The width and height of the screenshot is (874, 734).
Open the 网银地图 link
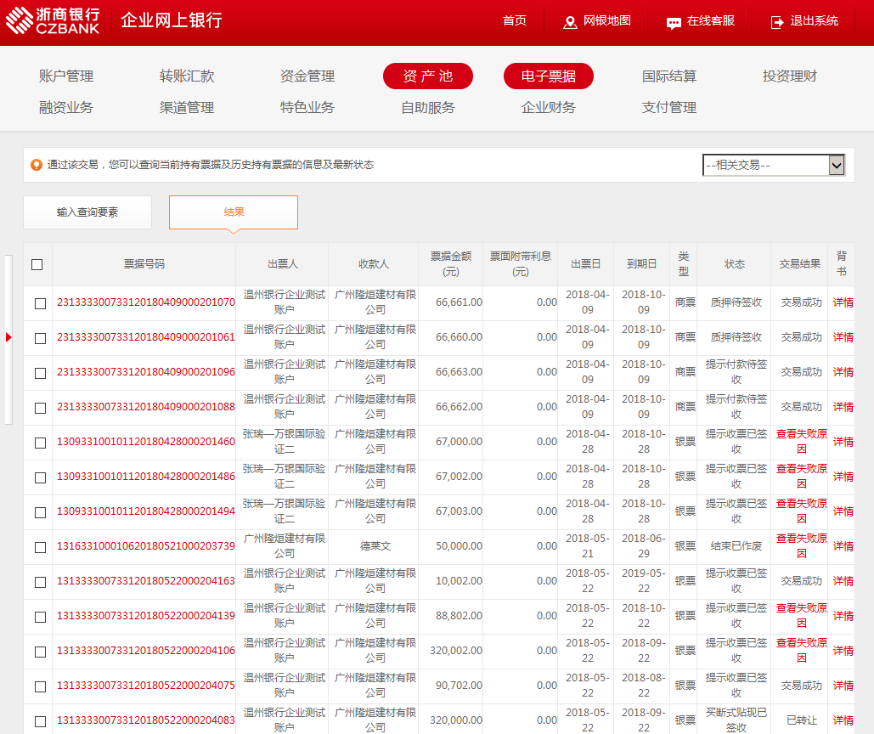pos(607,20)
